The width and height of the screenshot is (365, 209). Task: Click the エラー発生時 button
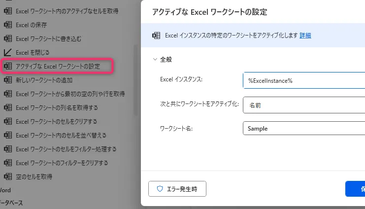[x=177, y=189]
